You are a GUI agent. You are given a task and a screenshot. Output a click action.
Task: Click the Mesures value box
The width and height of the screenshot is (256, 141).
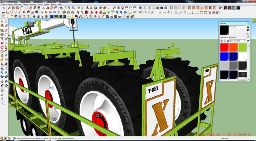click(x=242, y=138)
